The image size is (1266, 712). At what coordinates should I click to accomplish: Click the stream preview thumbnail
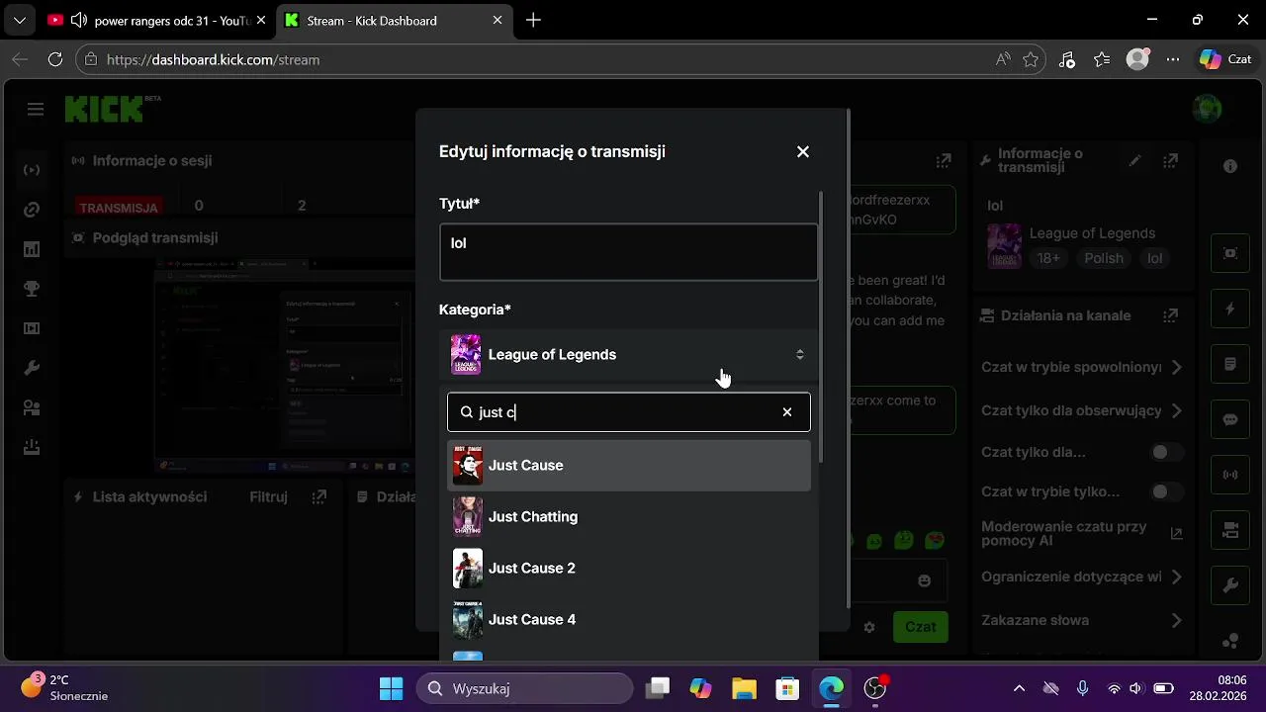tap(284, 366)
